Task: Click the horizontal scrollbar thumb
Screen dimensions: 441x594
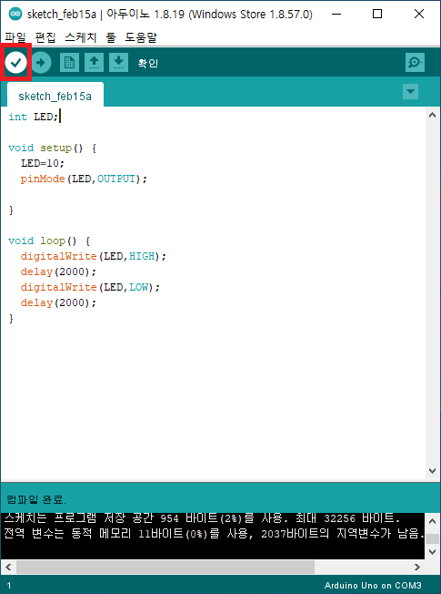Action: 165,567
